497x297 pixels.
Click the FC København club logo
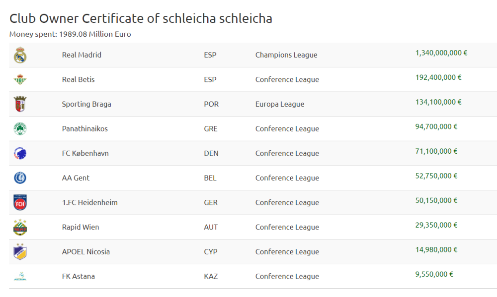point(20,153)
